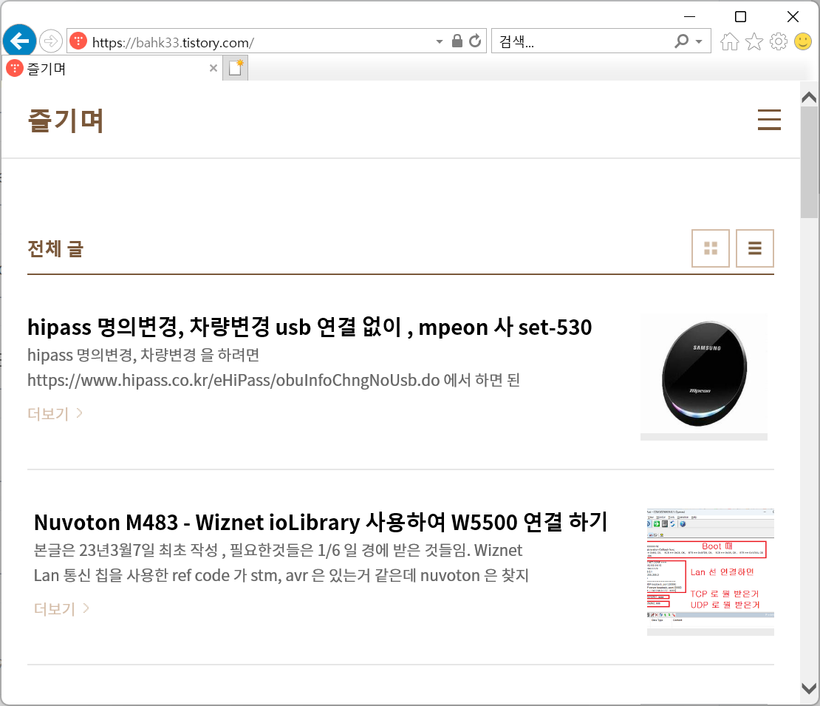Open the browser Home icon
820x706 pixels.
click(x=730, y=41)
